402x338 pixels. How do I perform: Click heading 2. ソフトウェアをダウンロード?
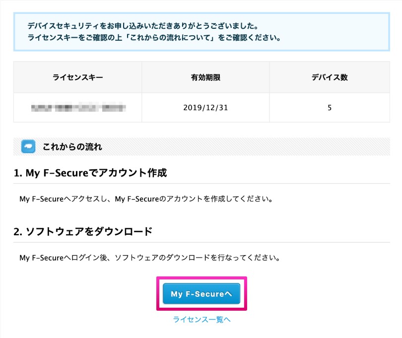click(x=83, y=232)
